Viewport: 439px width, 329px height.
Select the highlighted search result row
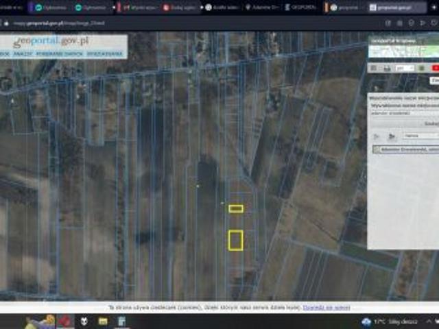(x=407, y=148)
